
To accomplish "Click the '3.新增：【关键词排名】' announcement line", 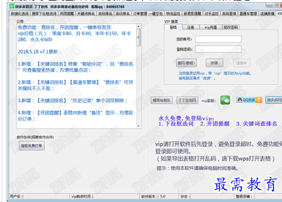I will [x=72, y=100].
